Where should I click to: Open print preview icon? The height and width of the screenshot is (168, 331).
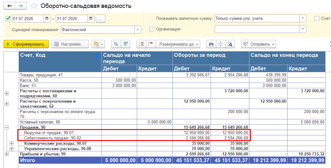tap(230, 44)
